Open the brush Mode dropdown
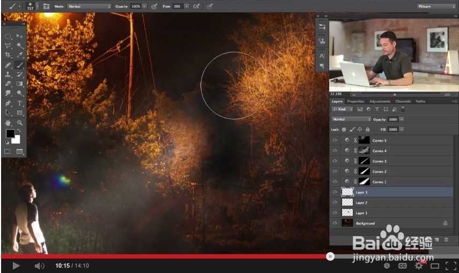This screenshot has height=273, width=459. click(x=90, y=6)
